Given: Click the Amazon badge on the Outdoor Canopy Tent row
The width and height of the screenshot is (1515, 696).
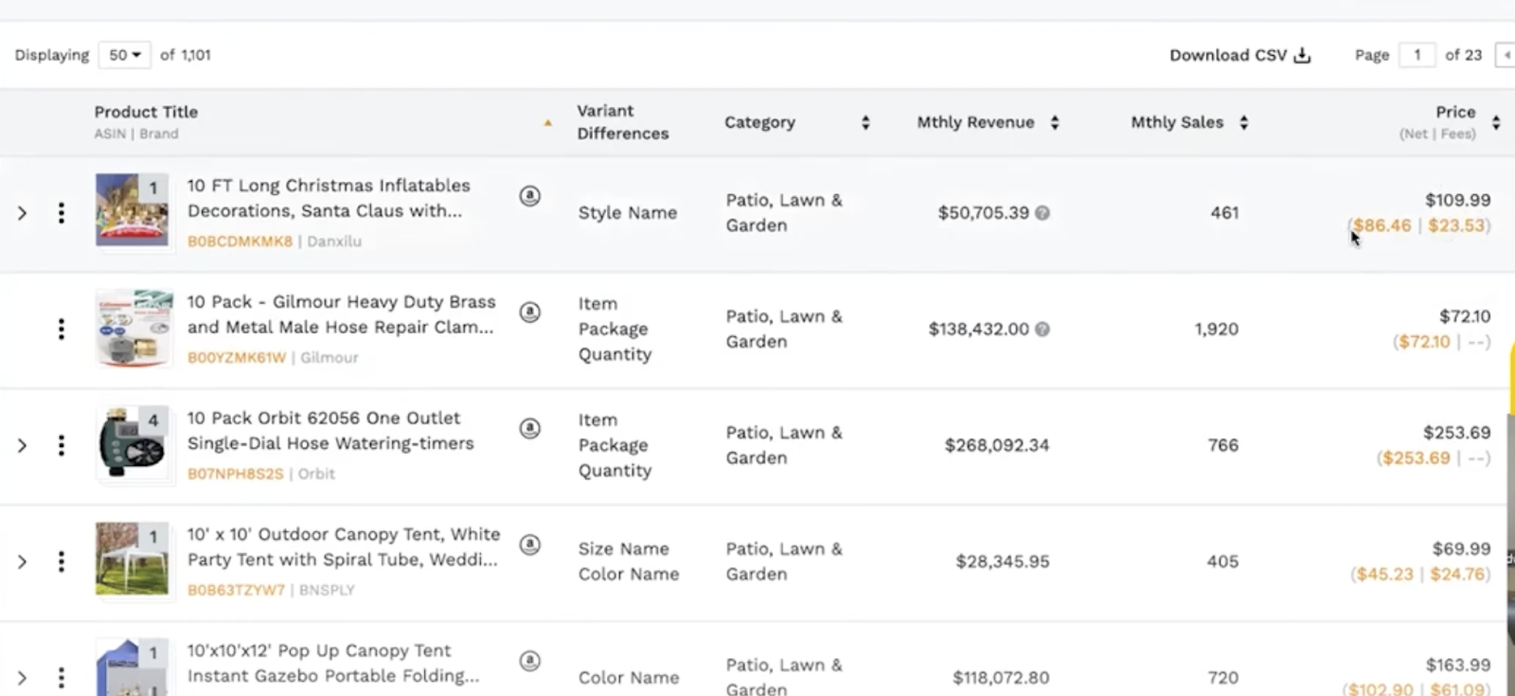Looking at the screenshot, I should pos(530,544).
